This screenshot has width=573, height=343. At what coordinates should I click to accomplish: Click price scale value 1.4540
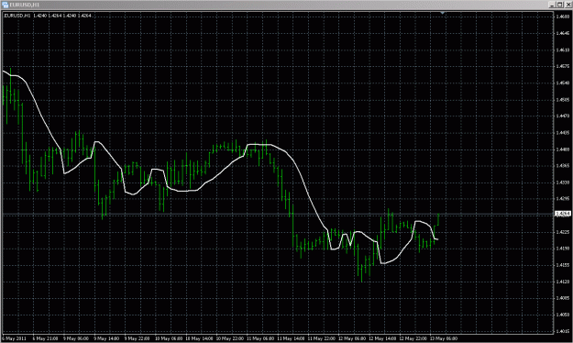(562, 83)
